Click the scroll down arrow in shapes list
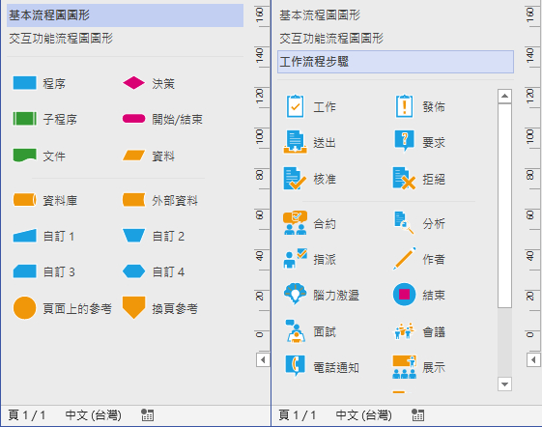Viewport: 542px width, 427px height. click(504, 384)
